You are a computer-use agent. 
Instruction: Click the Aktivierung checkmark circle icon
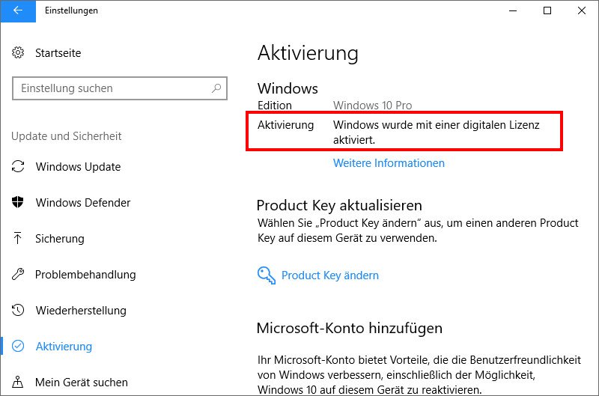click(x=18, y=346)
